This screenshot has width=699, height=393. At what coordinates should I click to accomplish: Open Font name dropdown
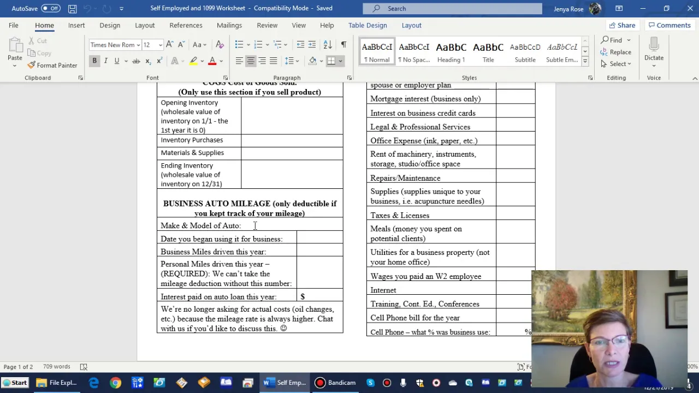pyautogui.click(x=138, y=45)
